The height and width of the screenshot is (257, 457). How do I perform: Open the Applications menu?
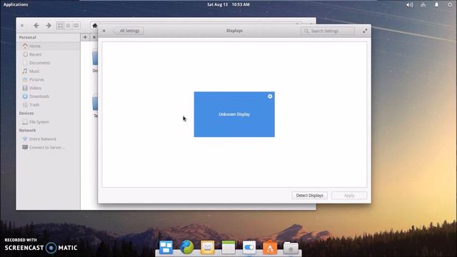tap(16, 4)
